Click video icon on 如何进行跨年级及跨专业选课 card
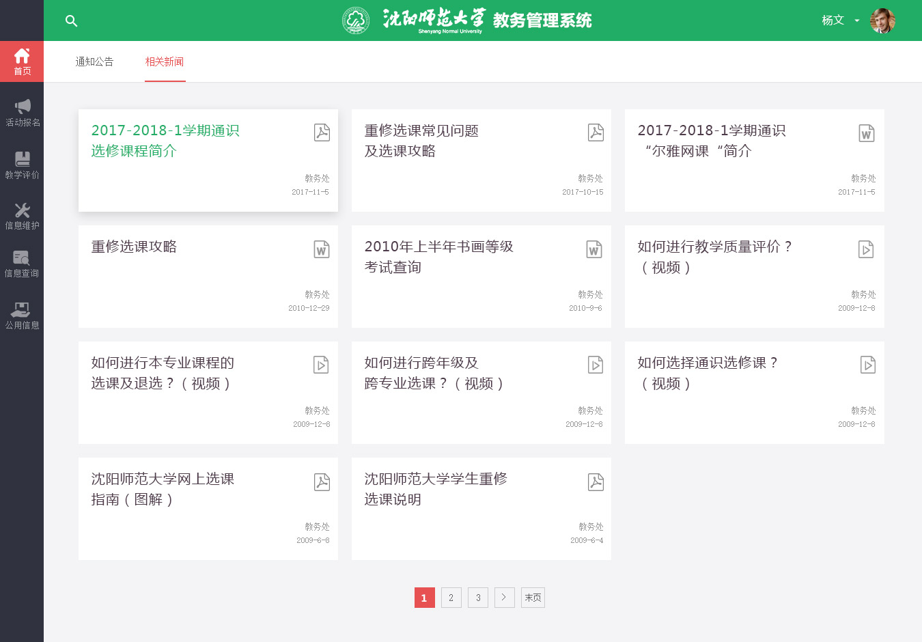The height and width of the screenshot is (642, 922). pos(596,365)
